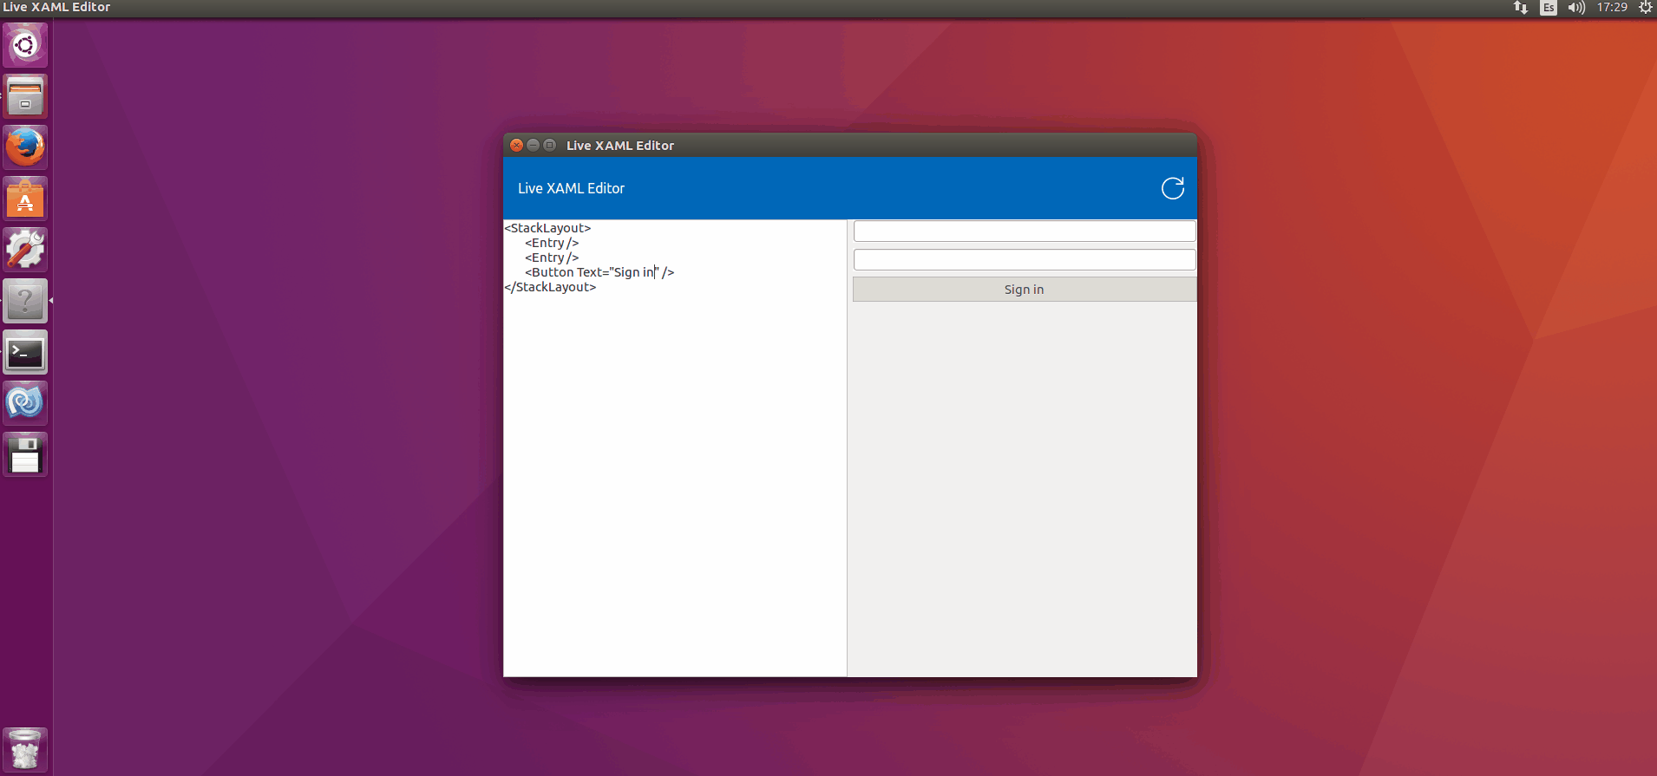Click the second <Entry /> code line
1657x776 pixels.
[x=552, y=258]
